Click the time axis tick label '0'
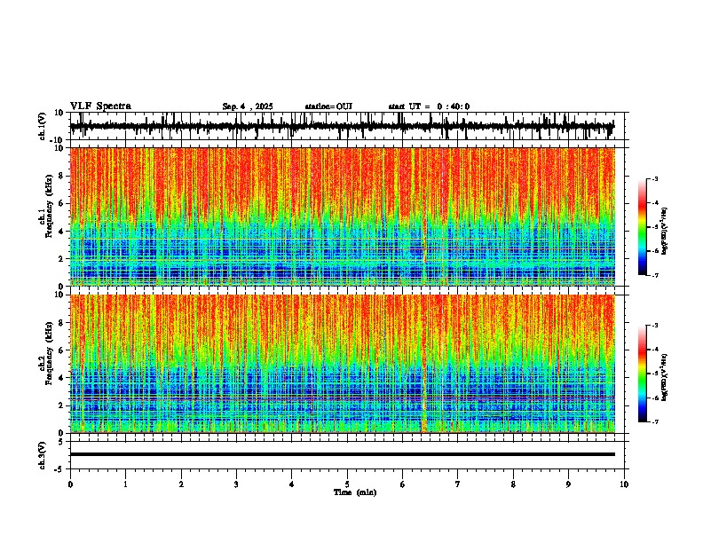Image resolution: width=703 pixels, height=543 pixels. click(x=70, y=484)
